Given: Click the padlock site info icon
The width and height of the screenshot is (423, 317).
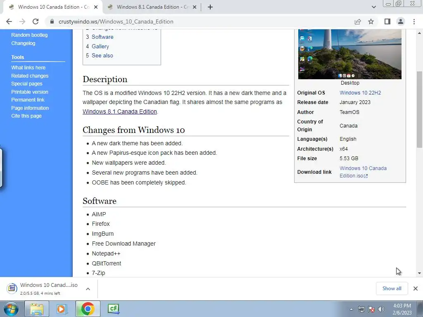Looking at the screenshot, I should point(52,21).
